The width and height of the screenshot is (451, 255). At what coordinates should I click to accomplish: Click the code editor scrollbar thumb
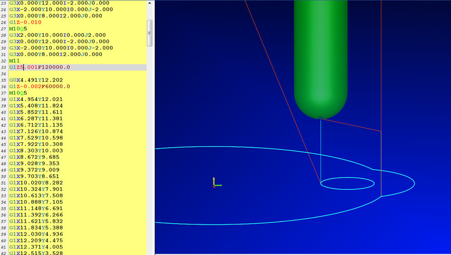click(149, 33)
